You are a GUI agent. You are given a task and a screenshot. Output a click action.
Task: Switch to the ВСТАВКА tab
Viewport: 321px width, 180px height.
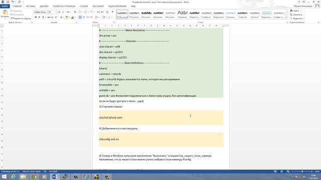click(31, 6)
